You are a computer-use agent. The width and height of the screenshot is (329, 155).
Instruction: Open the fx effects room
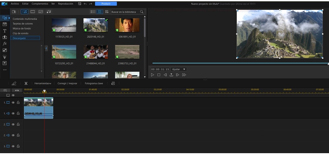pos(5,44)
